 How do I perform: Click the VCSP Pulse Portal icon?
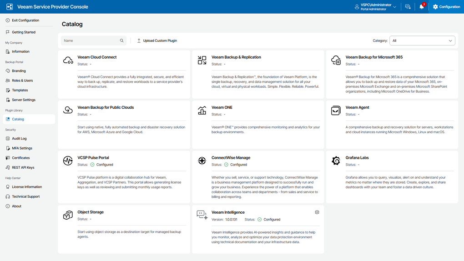click(x=68, y=161)
